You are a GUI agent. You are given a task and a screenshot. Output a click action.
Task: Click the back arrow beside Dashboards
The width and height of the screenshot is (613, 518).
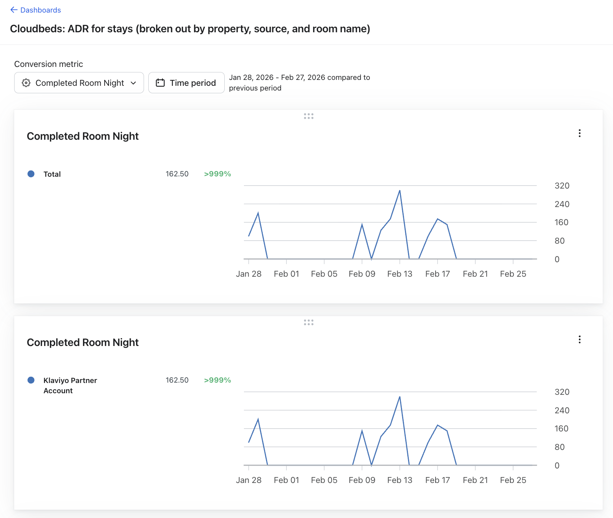(x=14, y=10)
